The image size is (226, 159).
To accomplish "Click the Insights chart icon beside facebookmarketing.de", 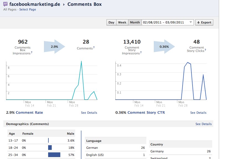I will [5, 4].
